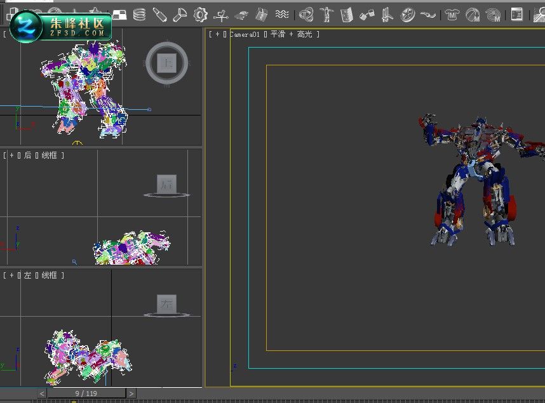Screen dimensions: 545x403
Task: Open the 平滑 + 高光 shading menu
Action: tap(292, 34)
